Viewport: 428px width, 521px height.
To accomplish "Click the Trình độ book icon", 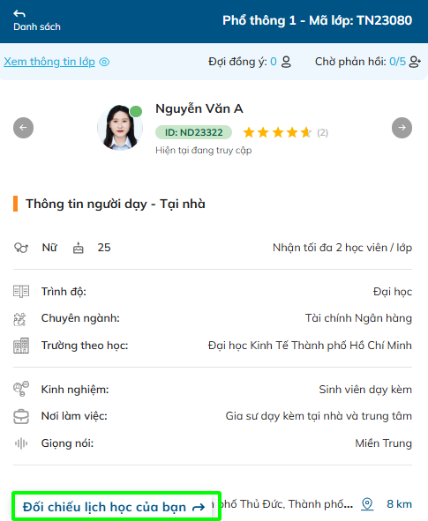I will [x=21, y=292].
